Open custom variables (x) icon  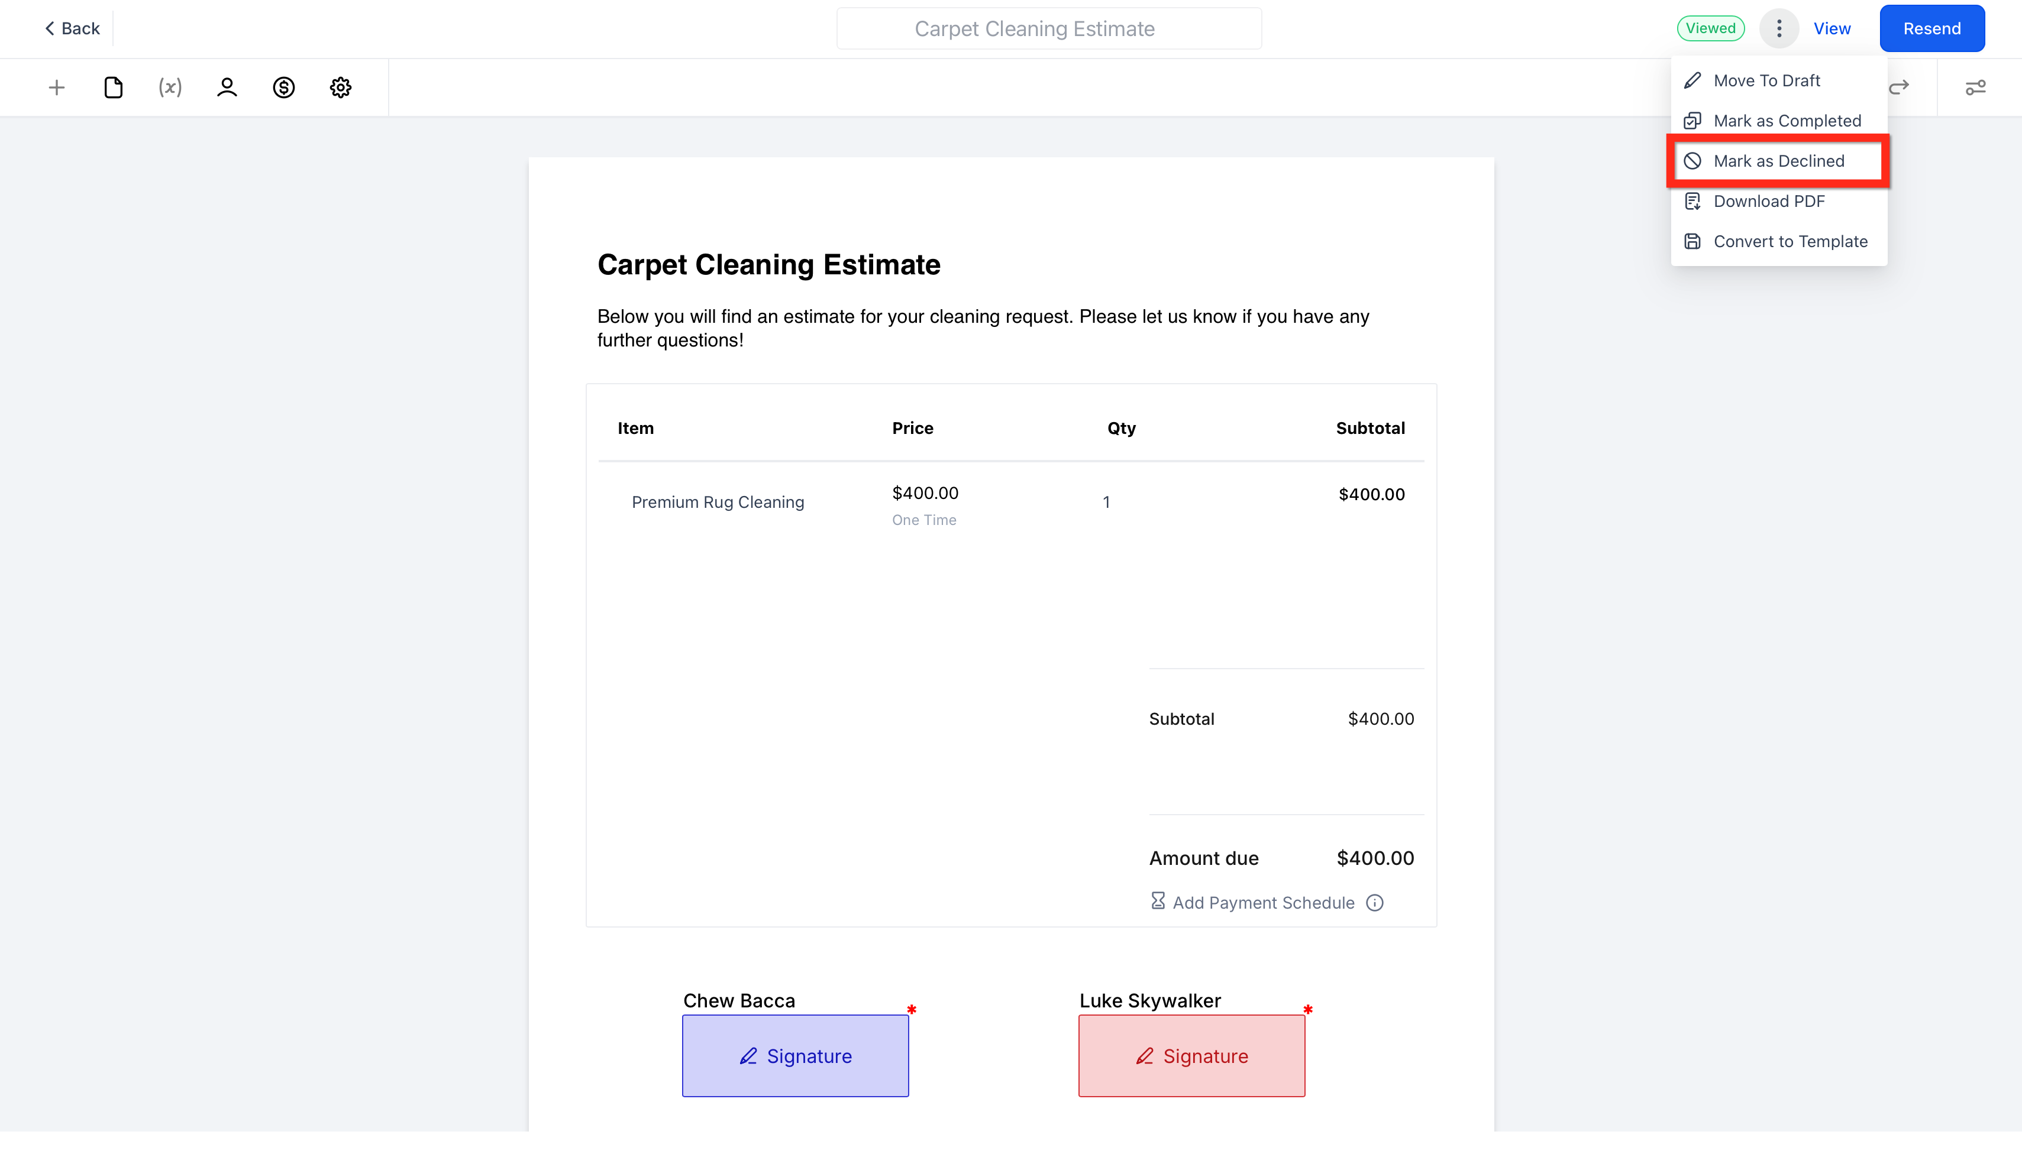tap(170, 87)
